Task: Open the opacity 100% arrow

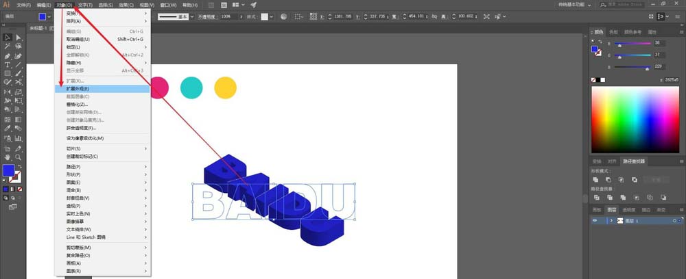Action: coord(241,16)
